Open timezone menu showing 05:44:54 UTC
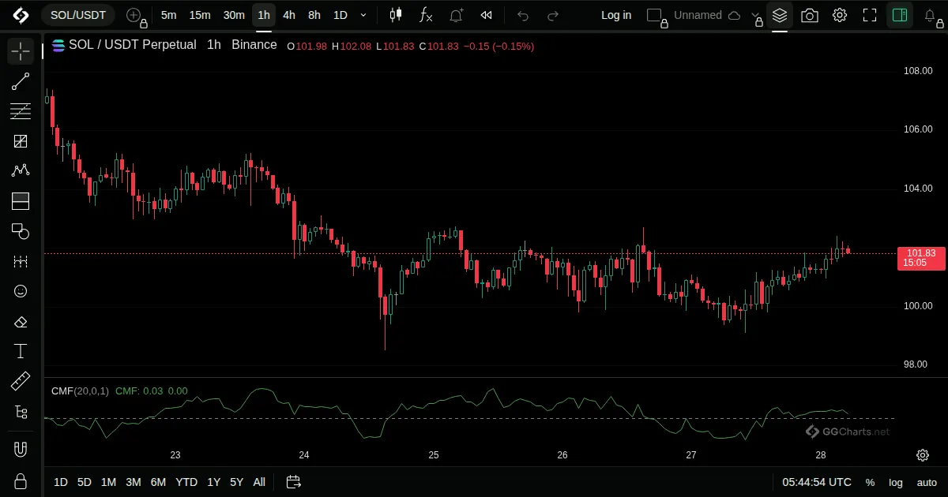The width and height of the screenshot is (948, 497). 817,482
